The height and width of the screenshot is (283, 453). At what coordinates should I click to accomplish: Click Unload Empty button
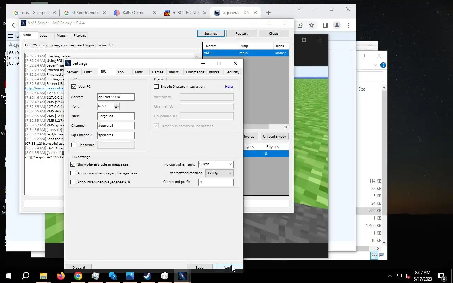274,136
